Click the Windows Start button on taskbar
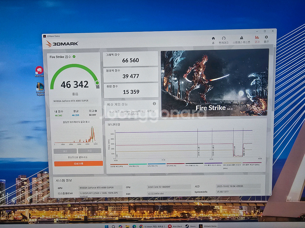 pos(106,226)
